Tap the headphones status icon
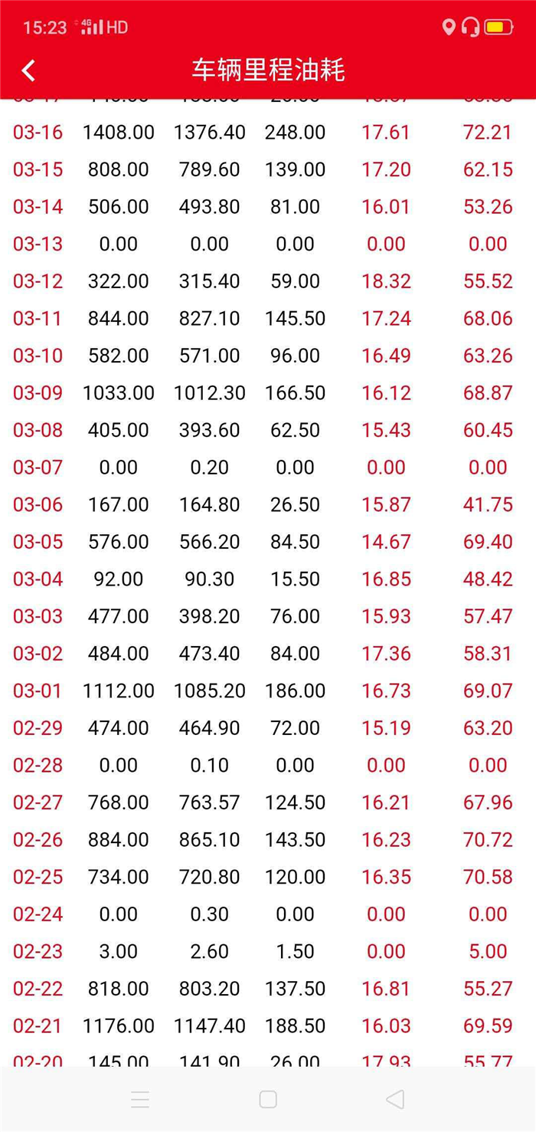 click(x=470, y=28)
